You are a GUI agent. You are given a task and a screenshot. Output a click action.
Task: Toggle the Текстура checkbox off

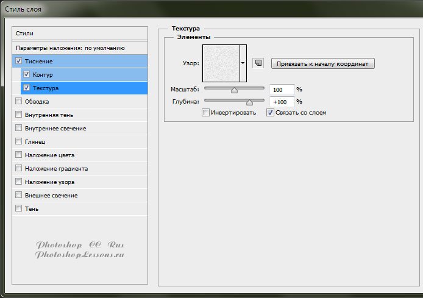[x=26, y=88]
